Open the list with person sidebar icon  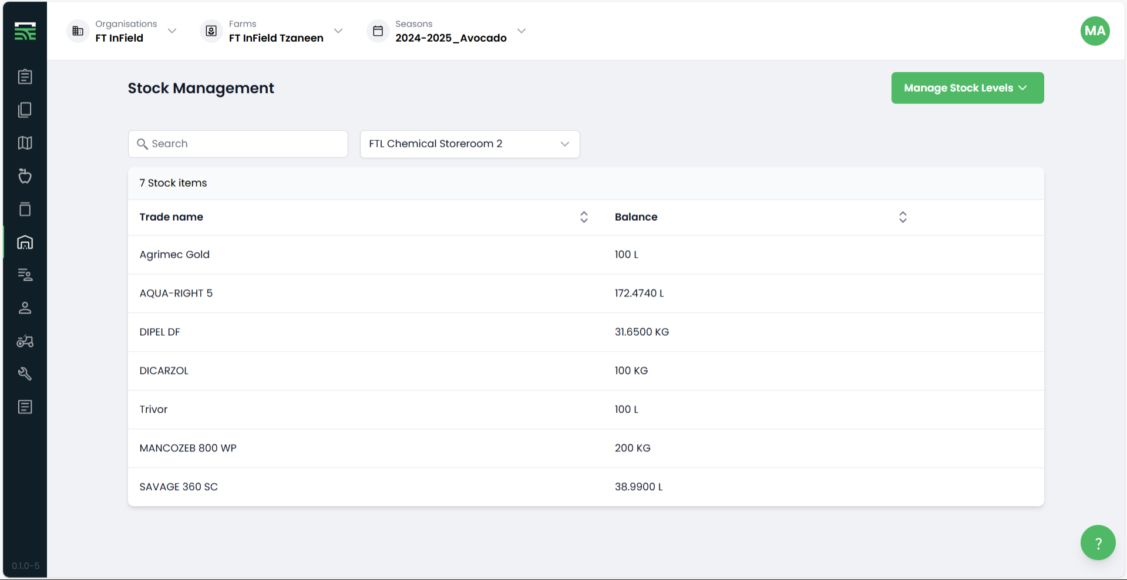[25, 275]
